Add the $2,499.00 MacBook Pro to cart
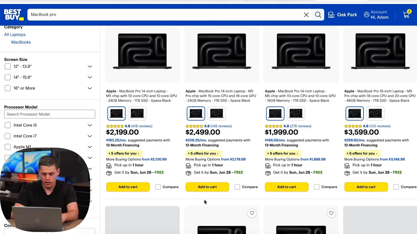Image resolution: width=417 pixels, height=234 pixels. (x=207, y=187)
